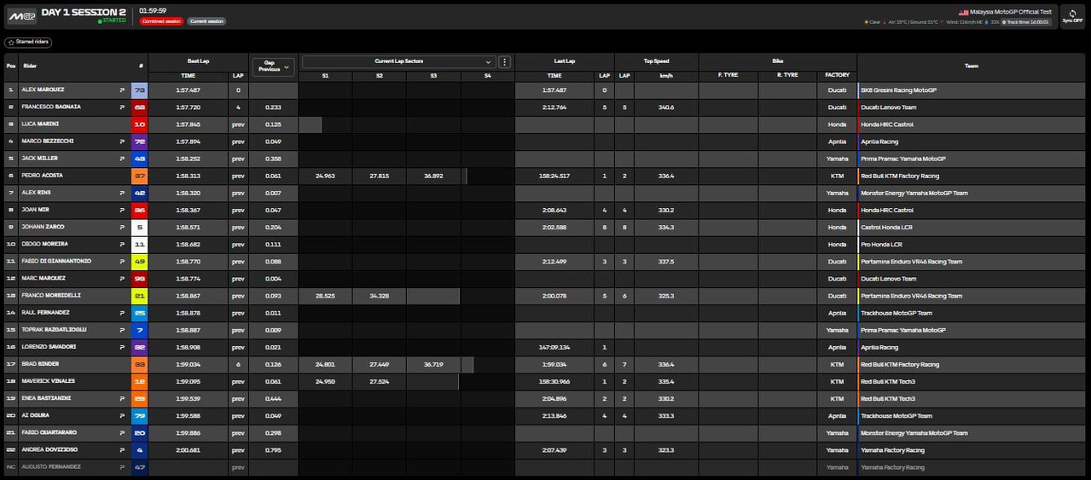Click the MotoGP logo in the header
1091x480 pixels.
click(21, 15)
